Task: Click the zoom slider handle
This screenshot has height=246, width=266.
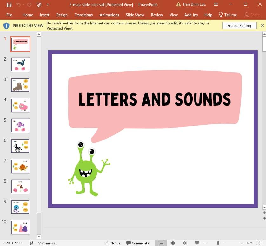Action: [x=218, y=243]
